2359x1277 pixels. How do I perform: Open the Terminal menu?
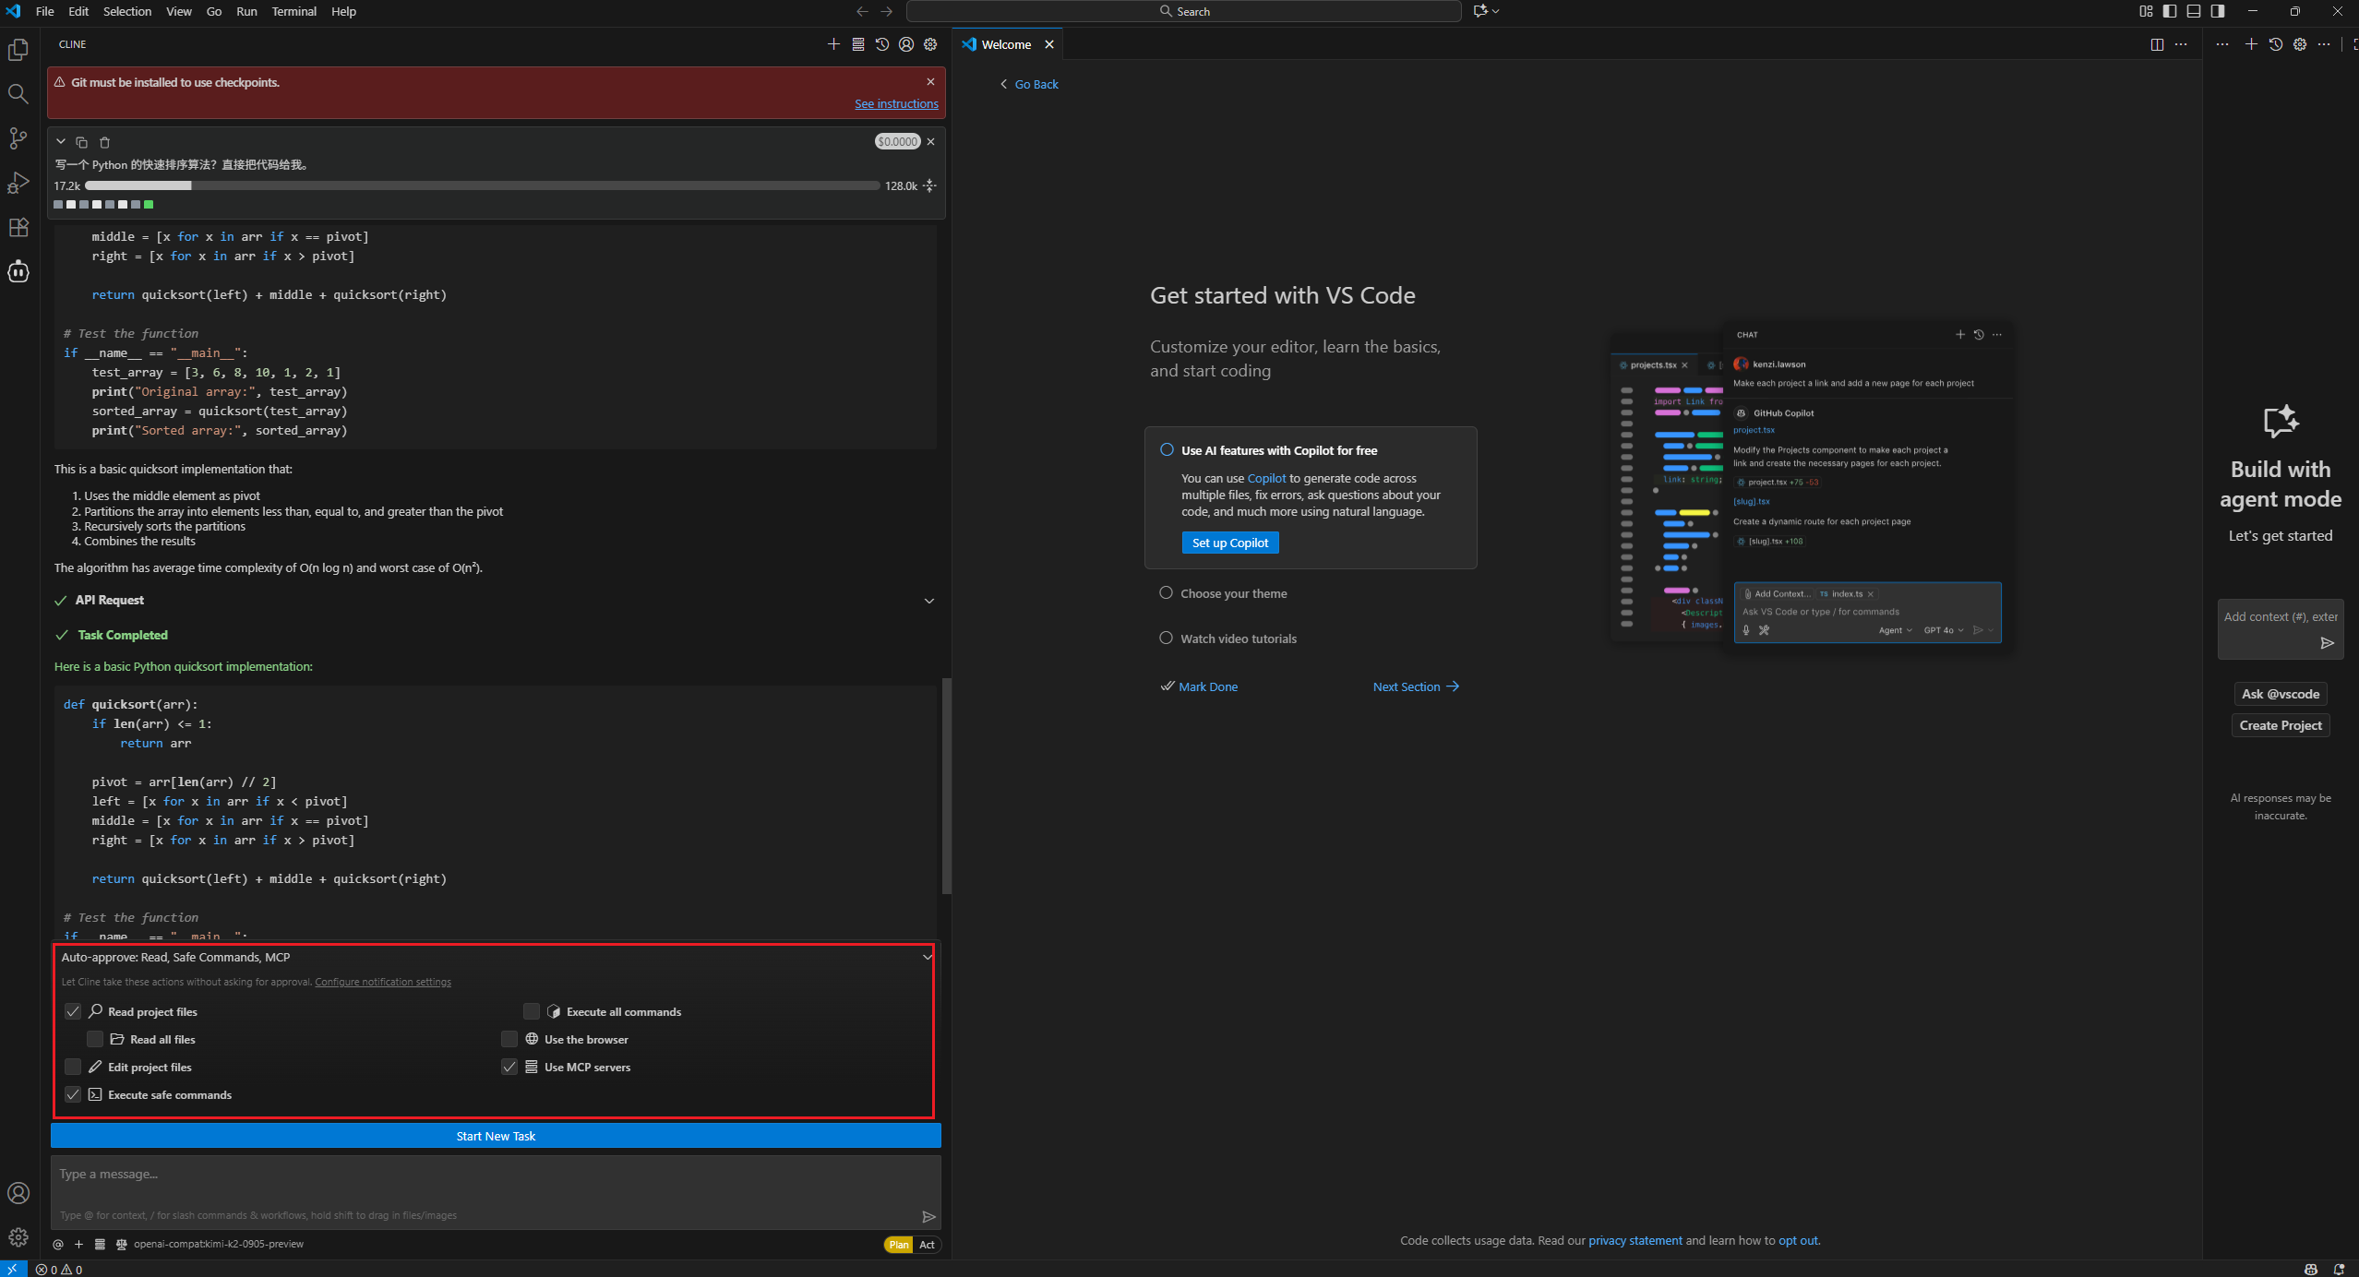[293, 11]
